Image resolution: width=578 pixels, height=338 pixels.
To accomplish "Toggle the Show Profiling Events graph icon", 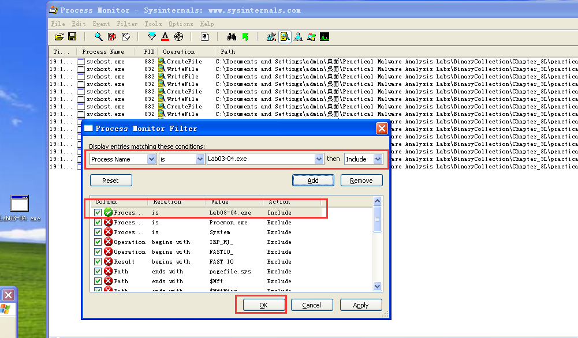I will (325, 37).
